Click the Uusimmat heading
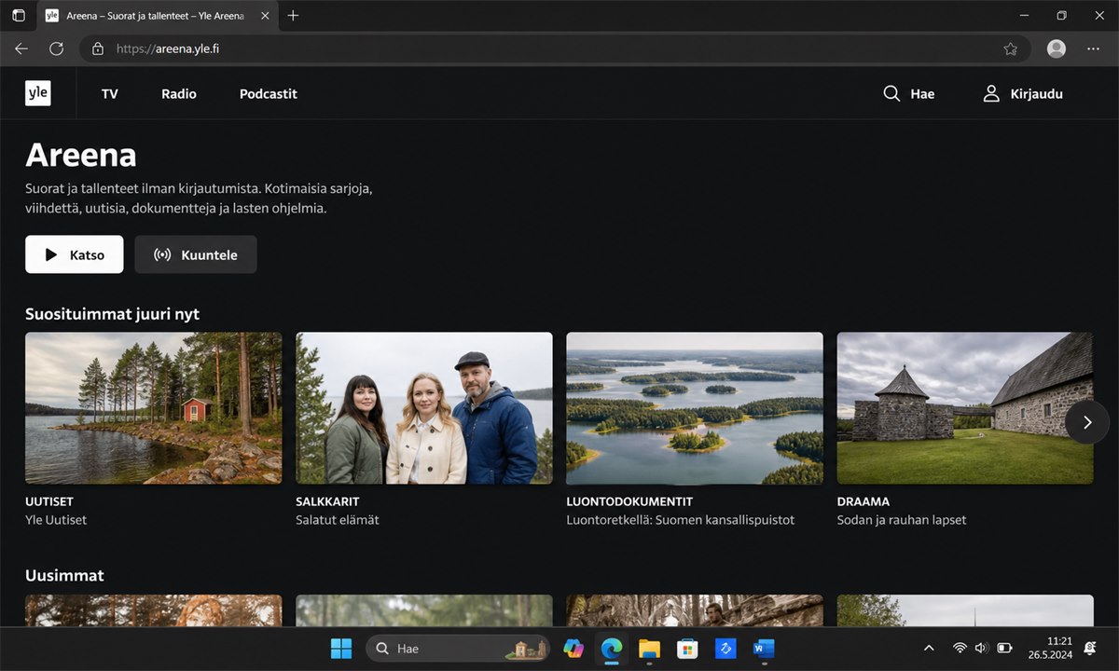This screenshot has height=671, width=1119. 64,575
